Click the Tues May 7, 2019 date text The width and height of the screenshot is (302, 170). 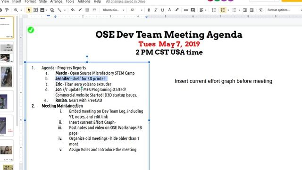(x=169, y=44)
